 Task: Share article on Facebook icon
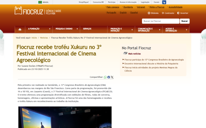coord(109,77)
